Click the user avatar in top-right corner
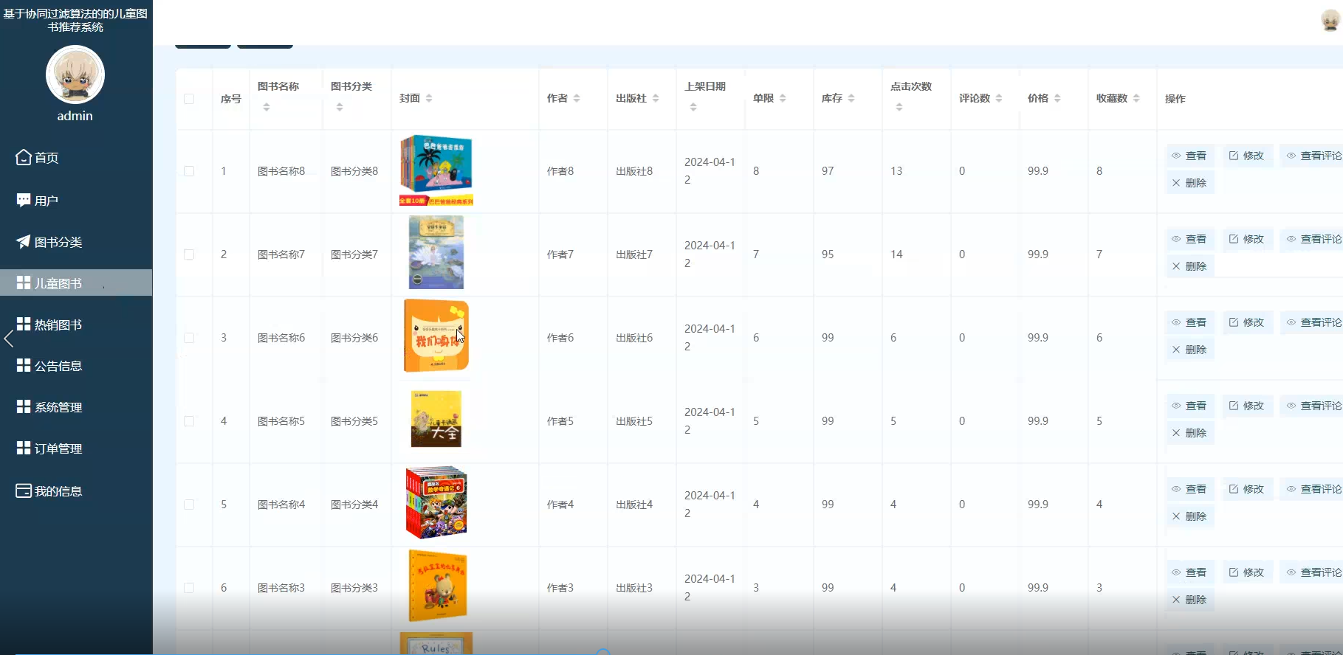 1330,20
